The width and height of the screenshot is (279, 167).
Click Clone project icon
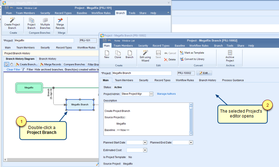tap(118, 53)
